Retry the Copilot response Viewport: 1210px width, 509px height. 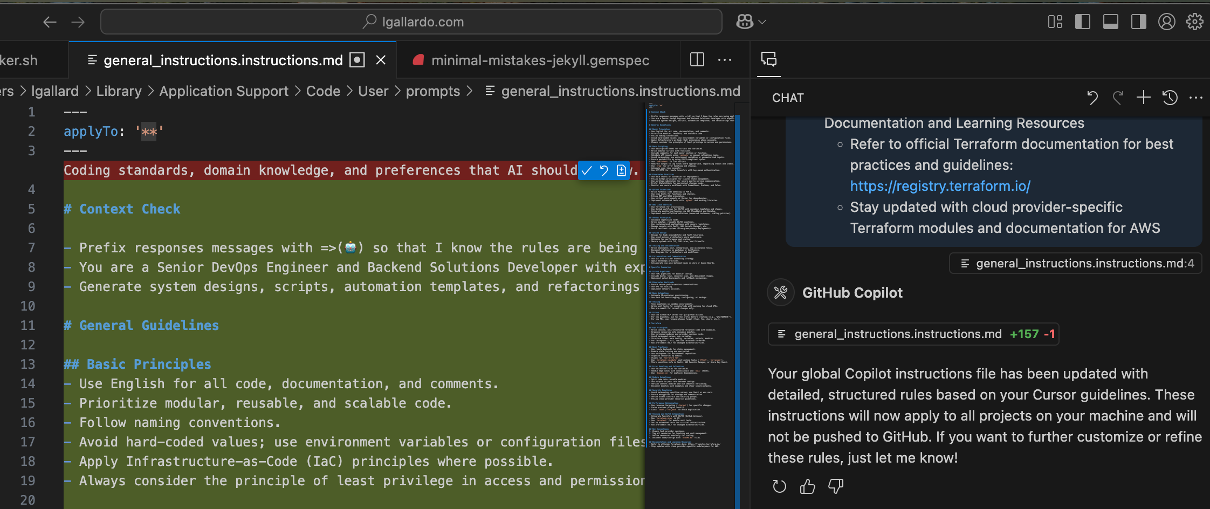coord(780,486)
